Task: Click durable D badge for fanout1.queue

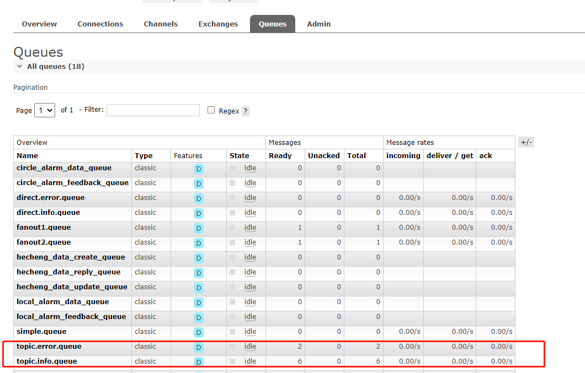Action: pos(199,229)
